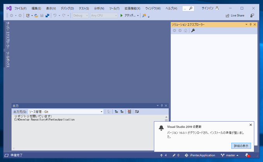Go to next message in output

pos(122,111)
